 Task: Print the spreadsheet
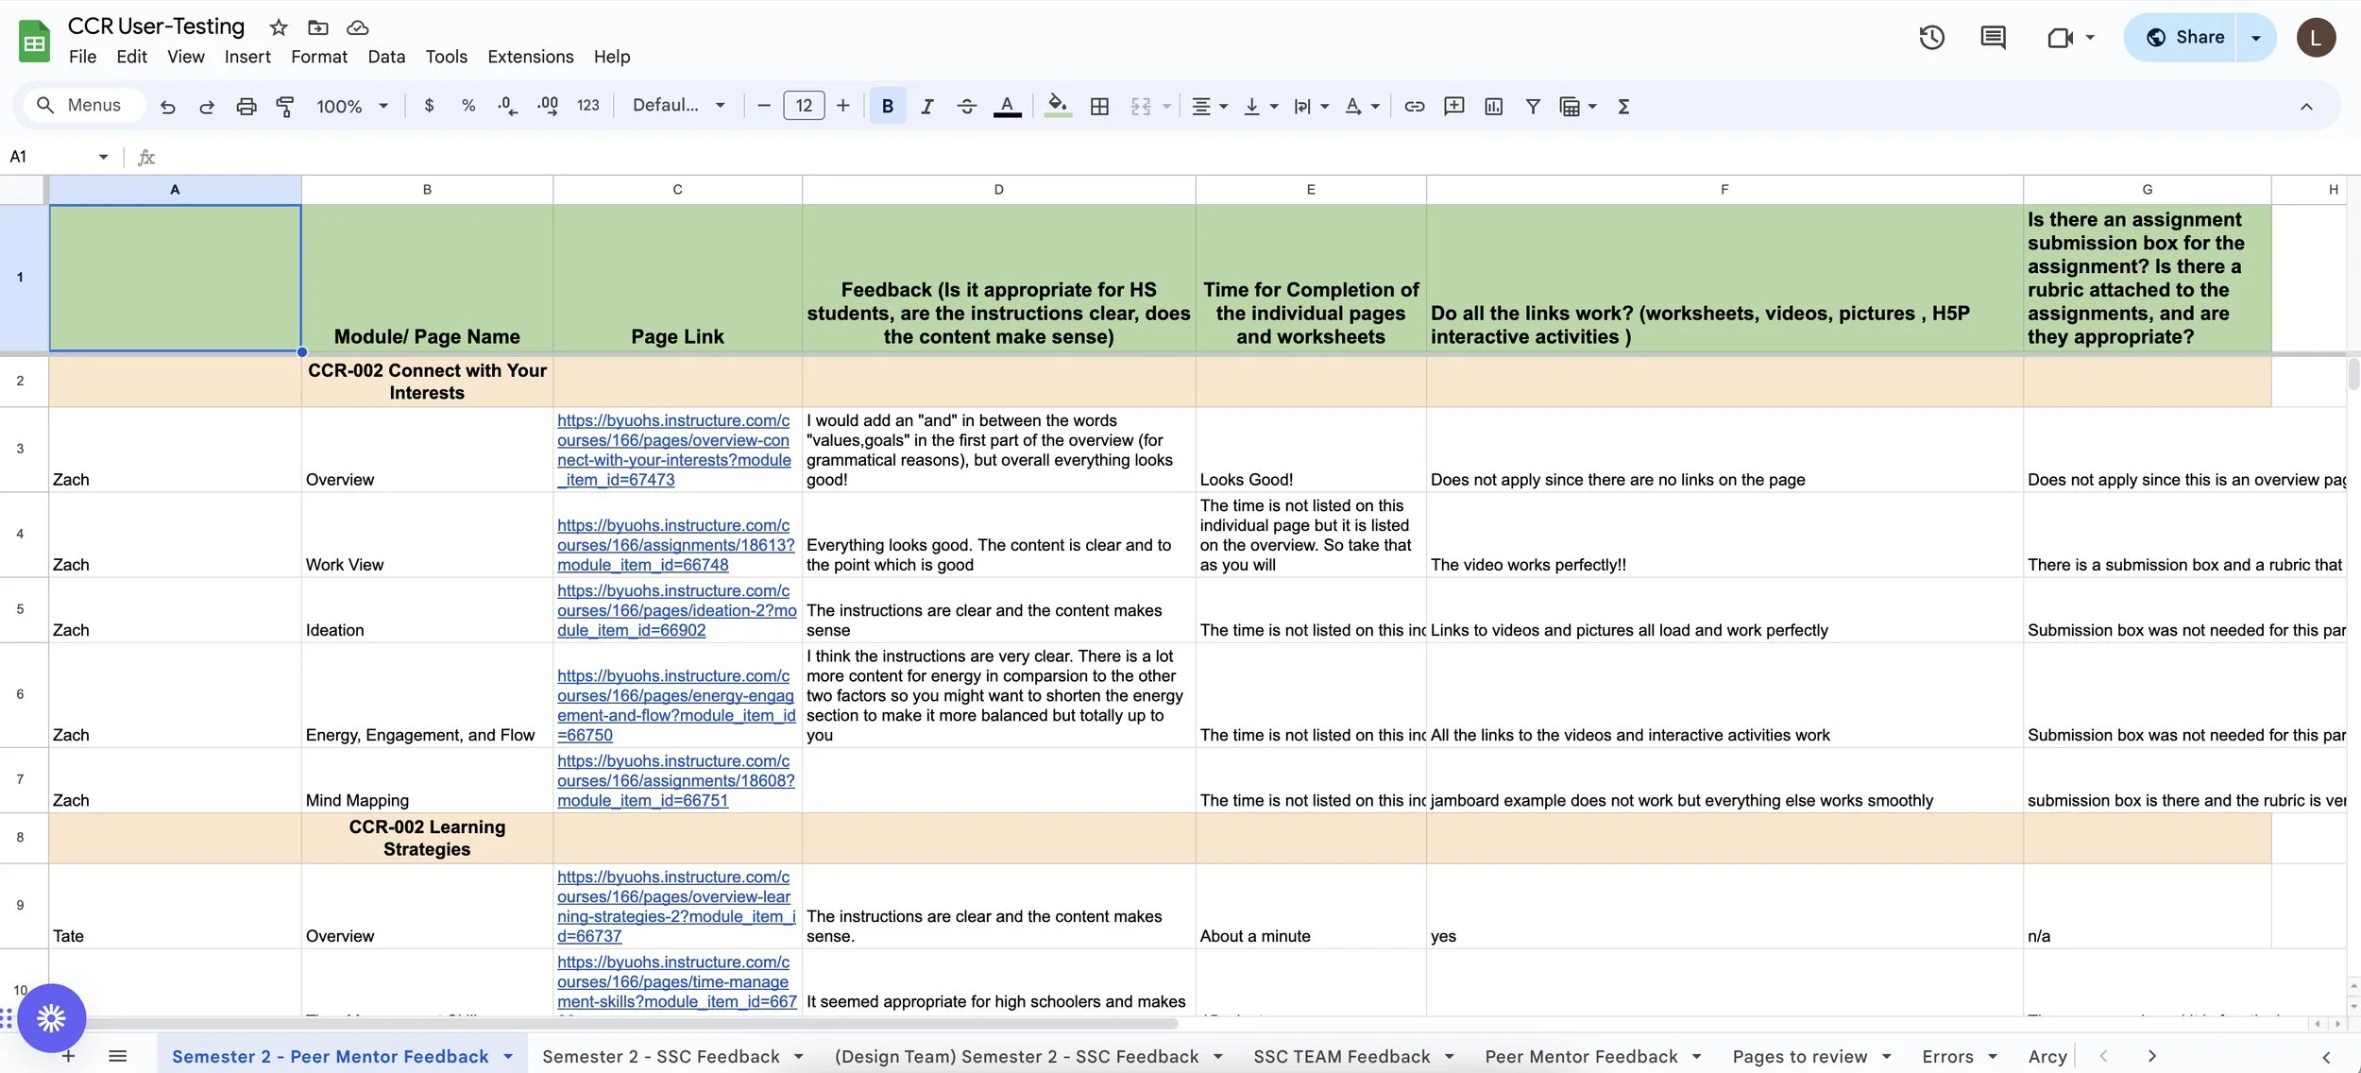click(246, 107)
